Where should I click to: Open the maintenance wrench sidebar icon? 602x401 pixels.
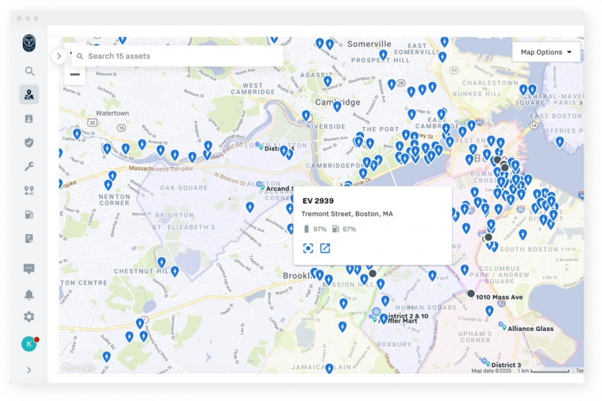point(29,167)
